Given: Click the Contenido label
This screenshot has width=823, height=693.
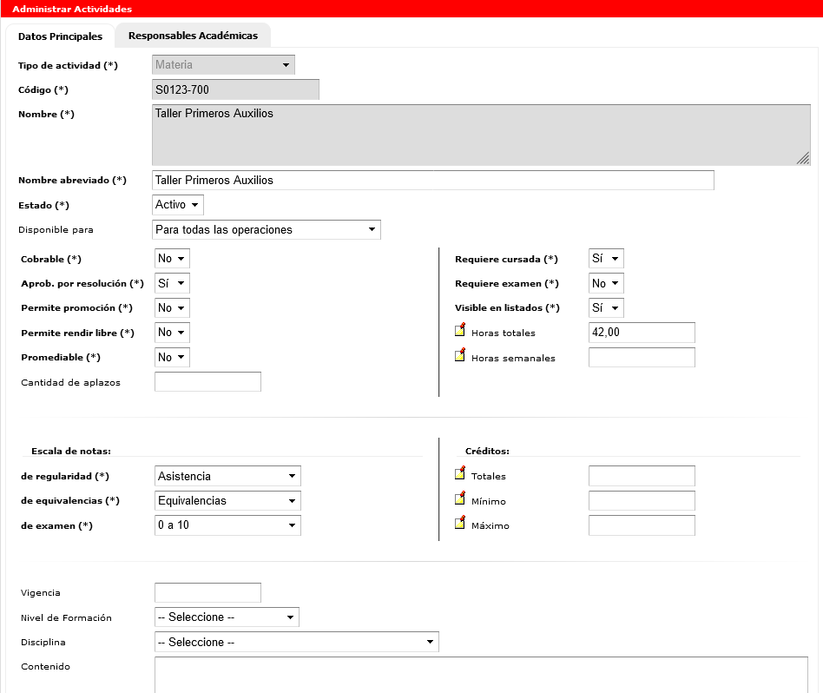Looking at the screenshot, I should coord(46,667).
